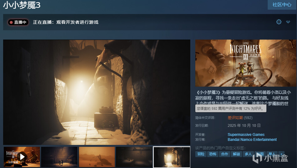Collapse the live broadcast panel chevron

point(288,22)
